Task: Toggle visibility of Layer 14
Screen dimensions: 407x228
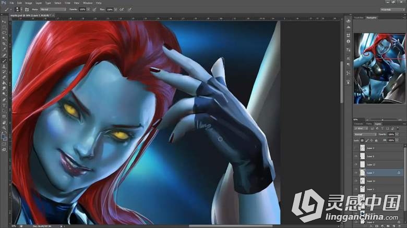Action: coord(356,181)
